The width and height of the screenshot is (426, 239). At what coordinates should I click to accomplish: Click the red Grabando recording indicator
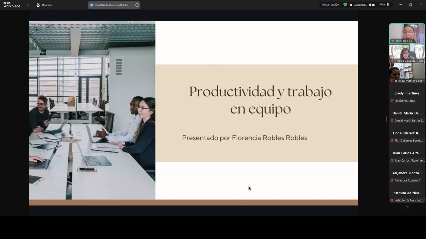tap(351, 5)
